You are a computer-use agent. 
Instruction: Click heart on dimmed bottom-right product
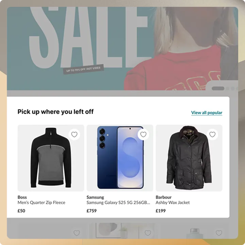[219, 233]
